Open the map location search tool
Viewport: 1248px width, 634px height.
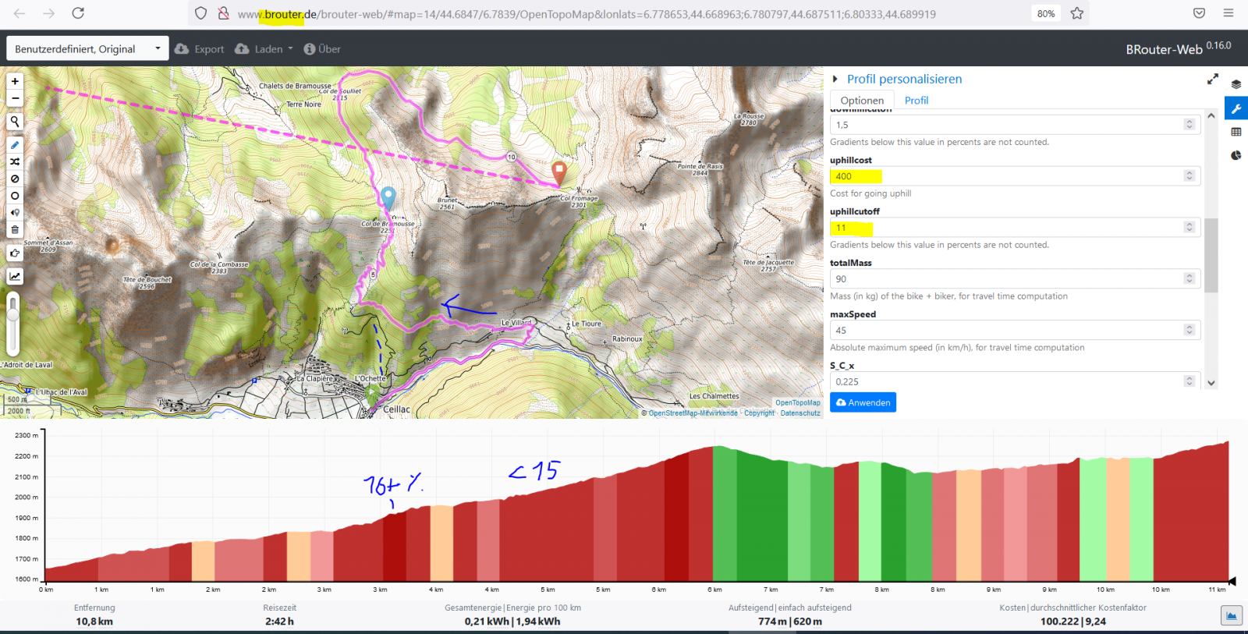tap(15, 122)
